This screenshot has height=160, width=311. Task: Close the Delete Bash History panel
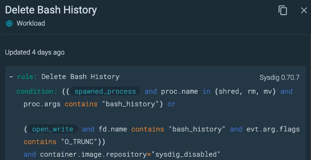point(304,10)
